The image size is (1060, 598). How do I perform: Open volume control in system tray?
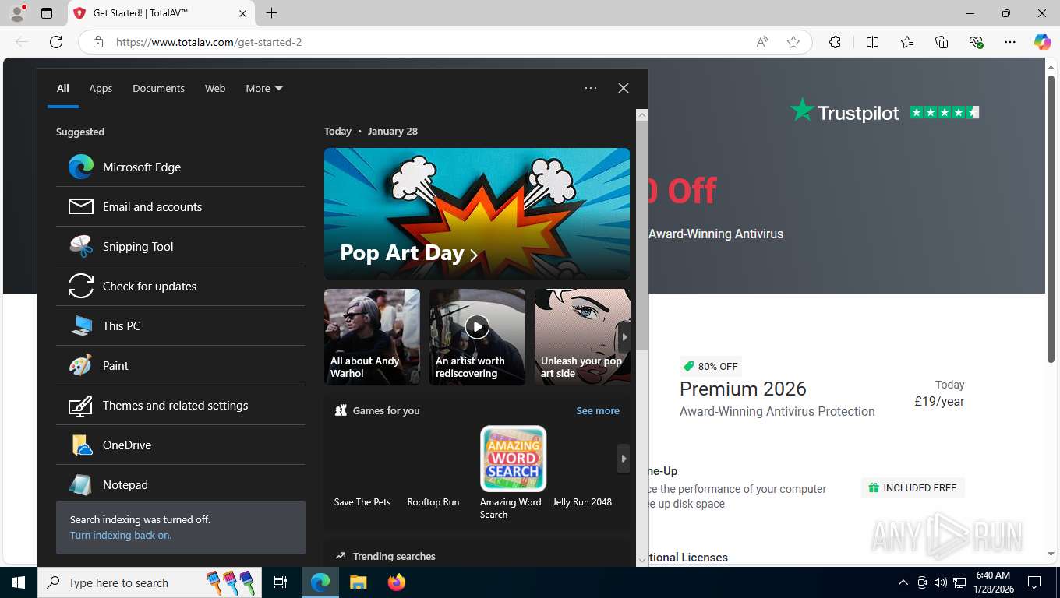pos(941,582)
